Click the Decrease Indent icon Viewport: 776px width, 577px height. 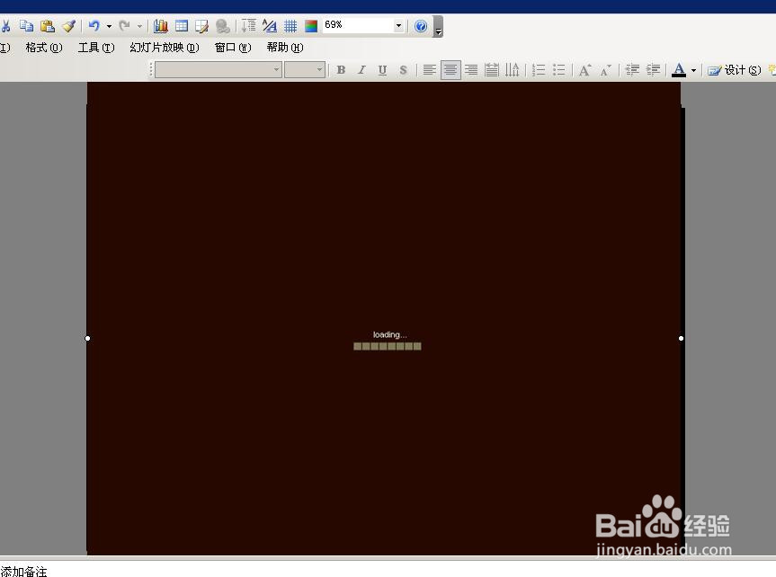632,70
